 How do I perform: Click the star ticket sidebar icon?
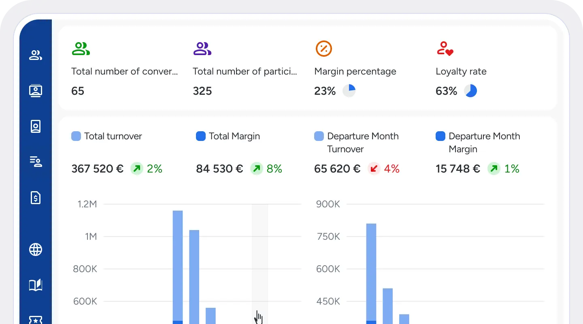pyautogui.click(x=36, y=320)
